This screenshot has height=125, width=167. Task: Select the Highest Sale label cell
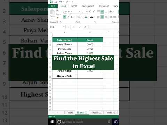click(65, 76)
